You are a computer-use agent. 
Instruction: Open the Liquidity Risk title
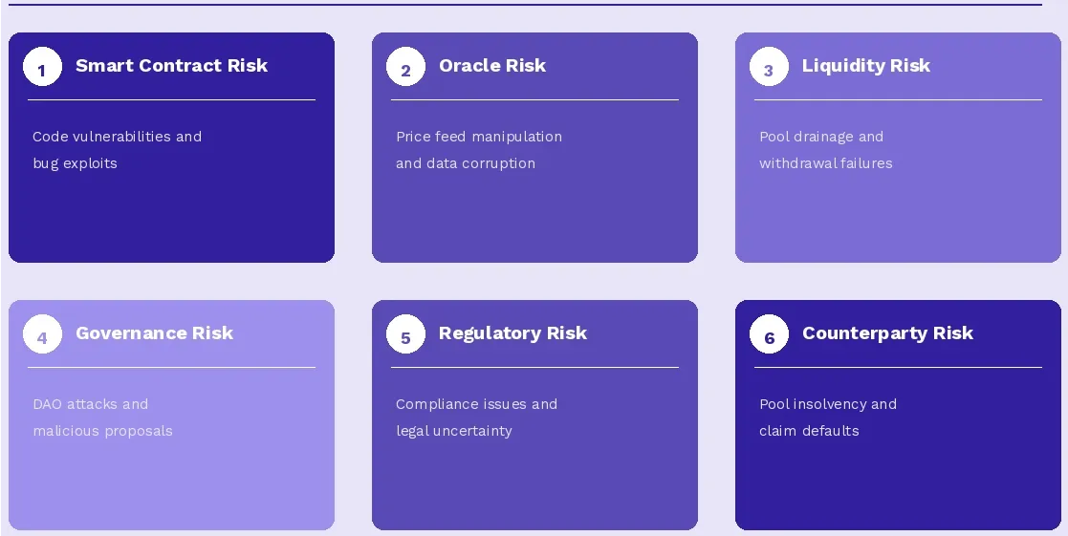tap(865, 66)
